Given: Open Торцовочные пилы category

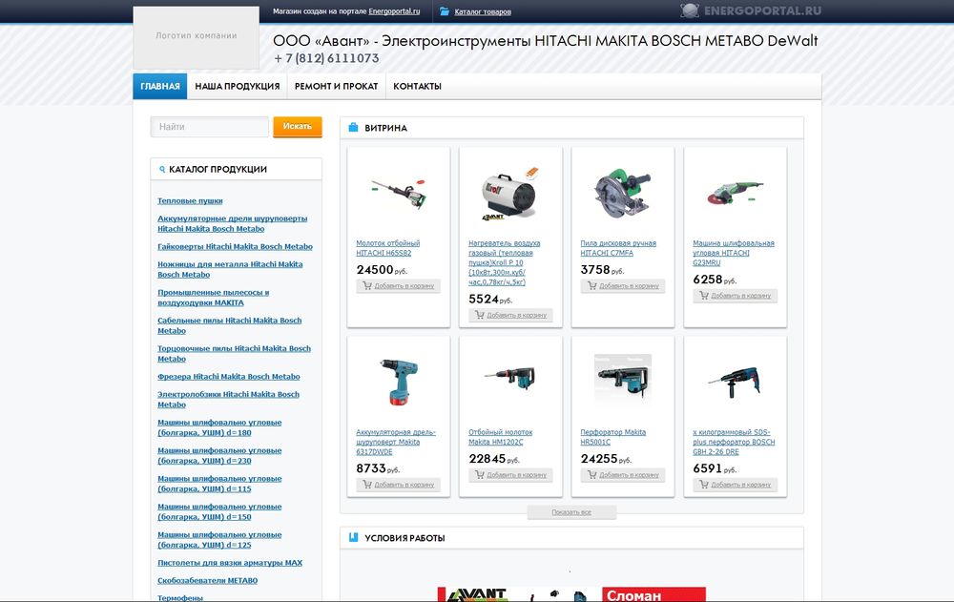Looking at the screenshot, I should (235, 353).
